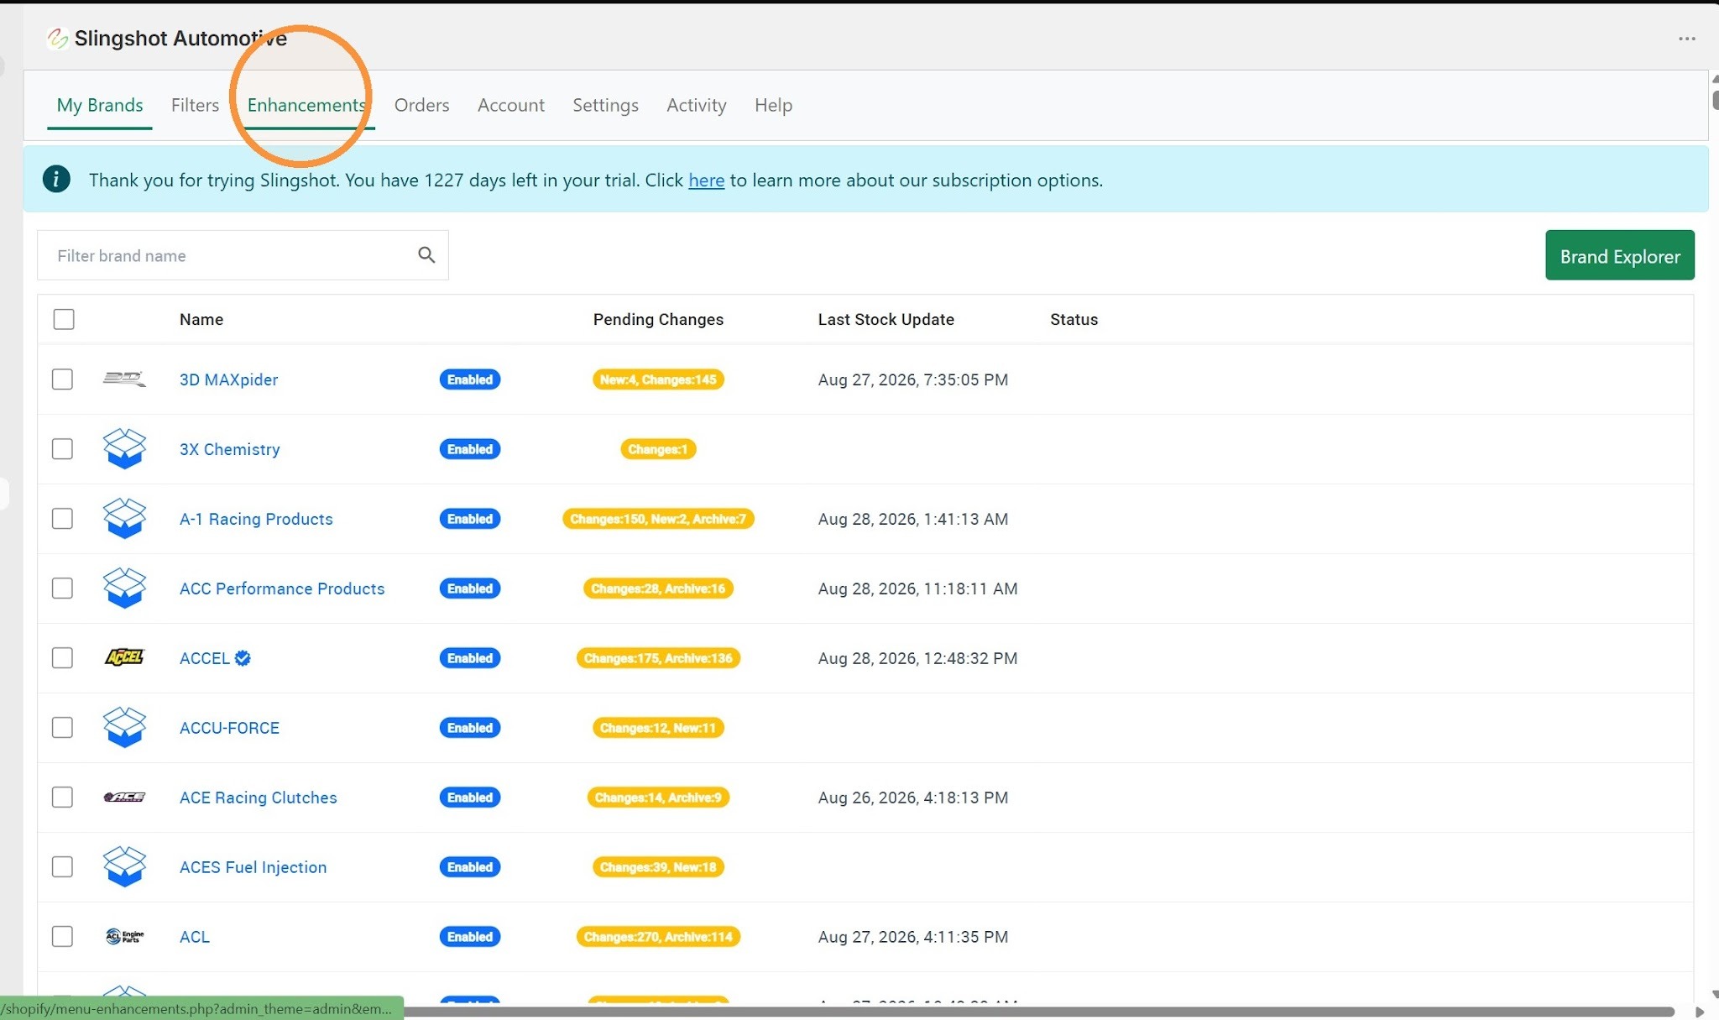Open the ACCEL brand link
This screenshot has width=1719, height=1020.
205,658
